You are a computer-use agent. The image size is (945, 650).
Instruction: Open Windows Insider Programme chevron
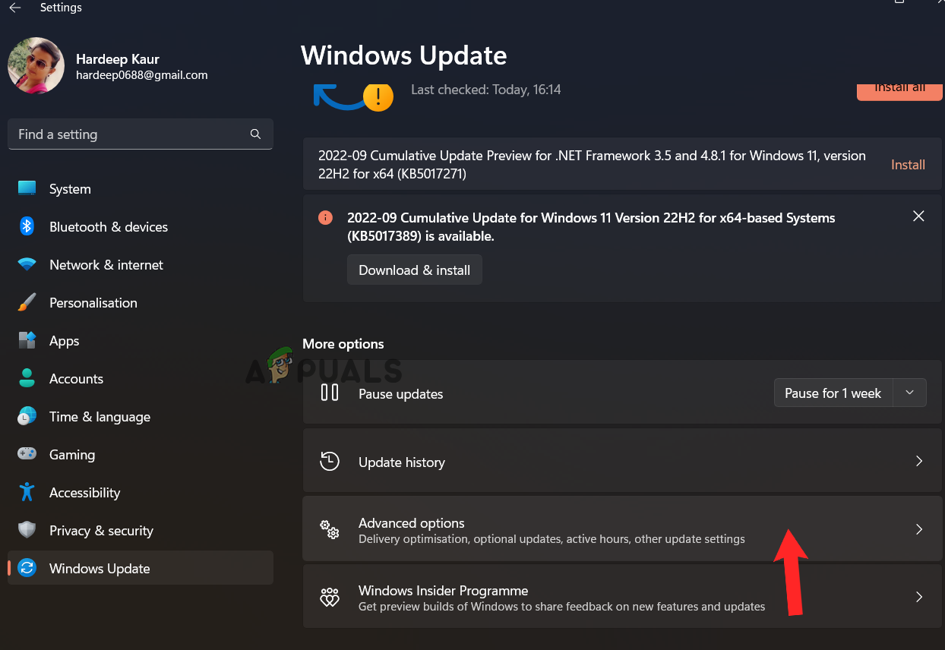pyautogui.click(x=919, y=597)
